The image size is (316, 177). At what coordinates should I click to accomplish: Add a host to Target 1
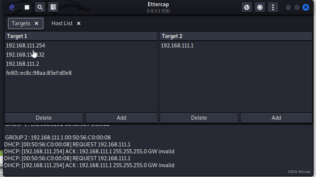click(121, 118)
